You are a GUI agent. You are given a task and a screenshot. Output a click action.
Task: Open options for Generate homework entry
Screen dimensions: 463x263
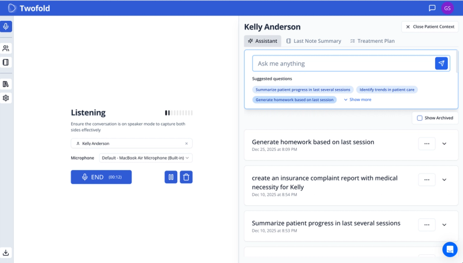pyautogui.click(x=427, y=143)
